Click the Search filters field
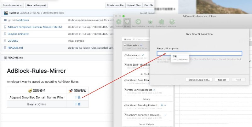 (141, 39)
